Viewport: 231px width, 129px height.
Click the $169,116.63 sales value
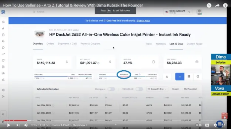pos(46,63)
